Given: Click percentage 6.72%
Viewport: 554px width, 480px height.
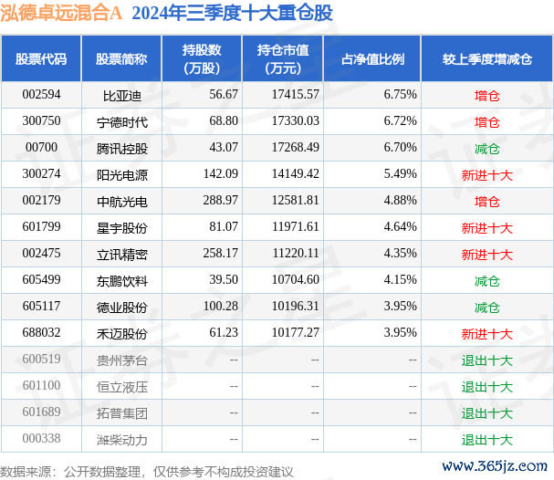Looking at the screenshot, I should (x=401, y=121).
